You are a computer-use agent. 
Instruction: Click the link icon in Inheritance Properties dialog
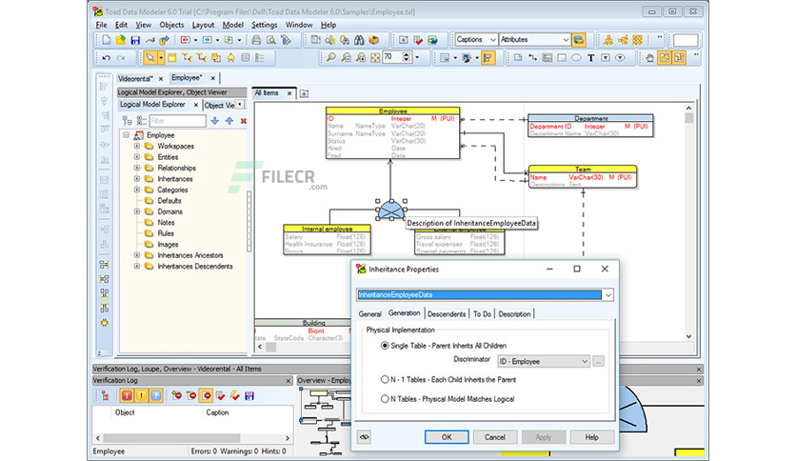(x=364, y=437)
